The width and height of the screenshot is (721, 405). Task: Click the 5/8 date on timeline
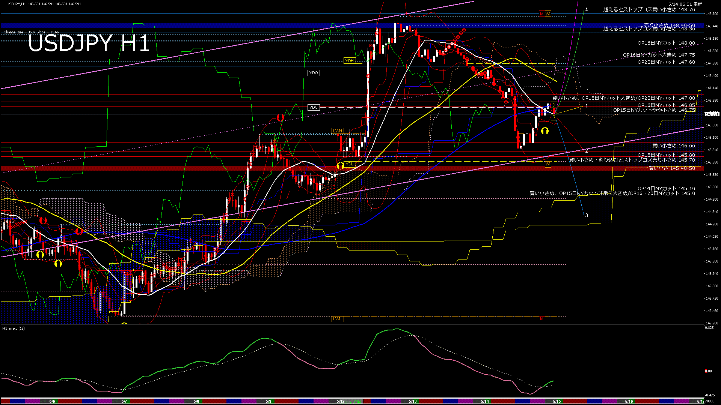coord(196,401)
